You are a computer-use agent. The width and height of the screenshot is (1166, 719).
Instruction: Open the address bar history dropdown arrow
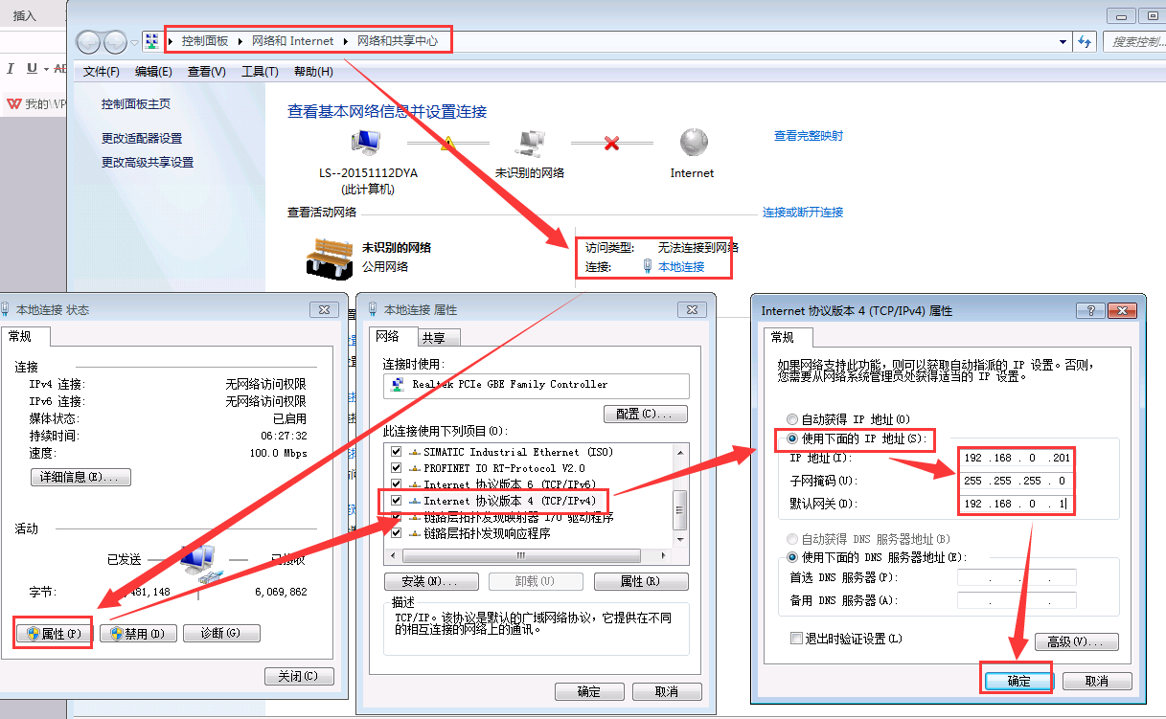(x=1063, y=42)
